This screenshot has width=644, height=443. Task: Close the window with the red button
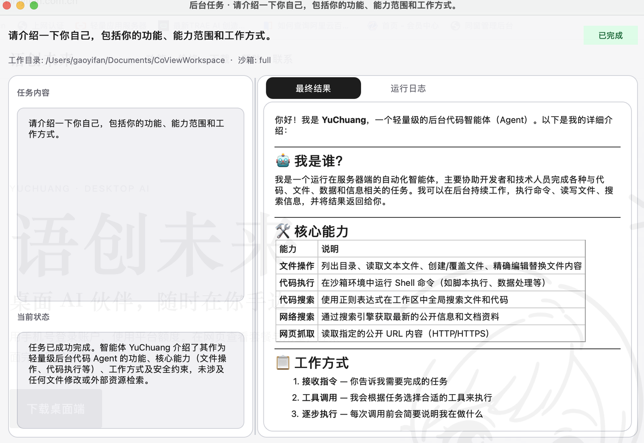coord(6,6)
